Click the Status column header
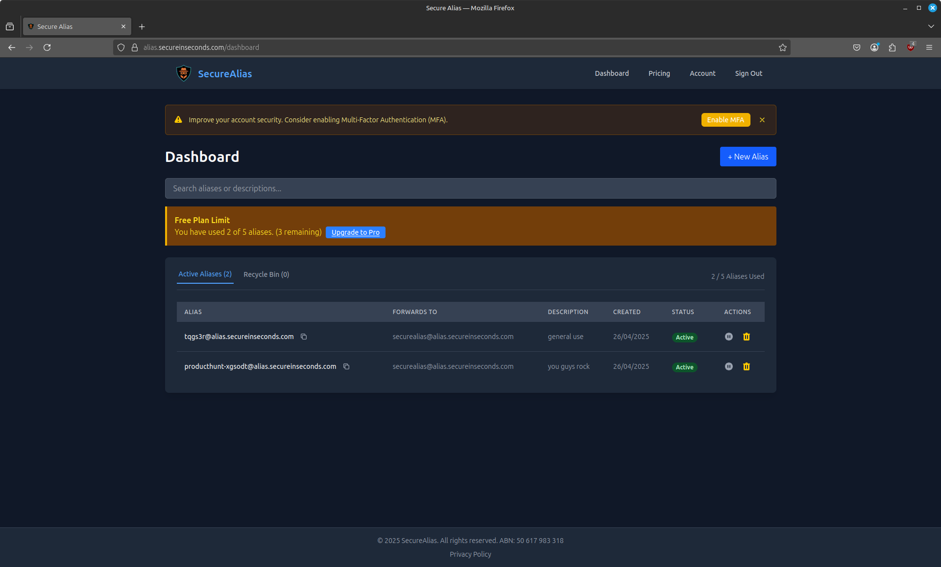Screen dimensions: 941x567 pos(682,312)
